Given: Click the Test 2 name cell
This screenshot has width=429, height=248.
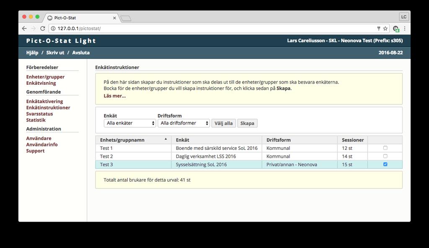Looking at the screenshot, I should [x=133, y=156].
